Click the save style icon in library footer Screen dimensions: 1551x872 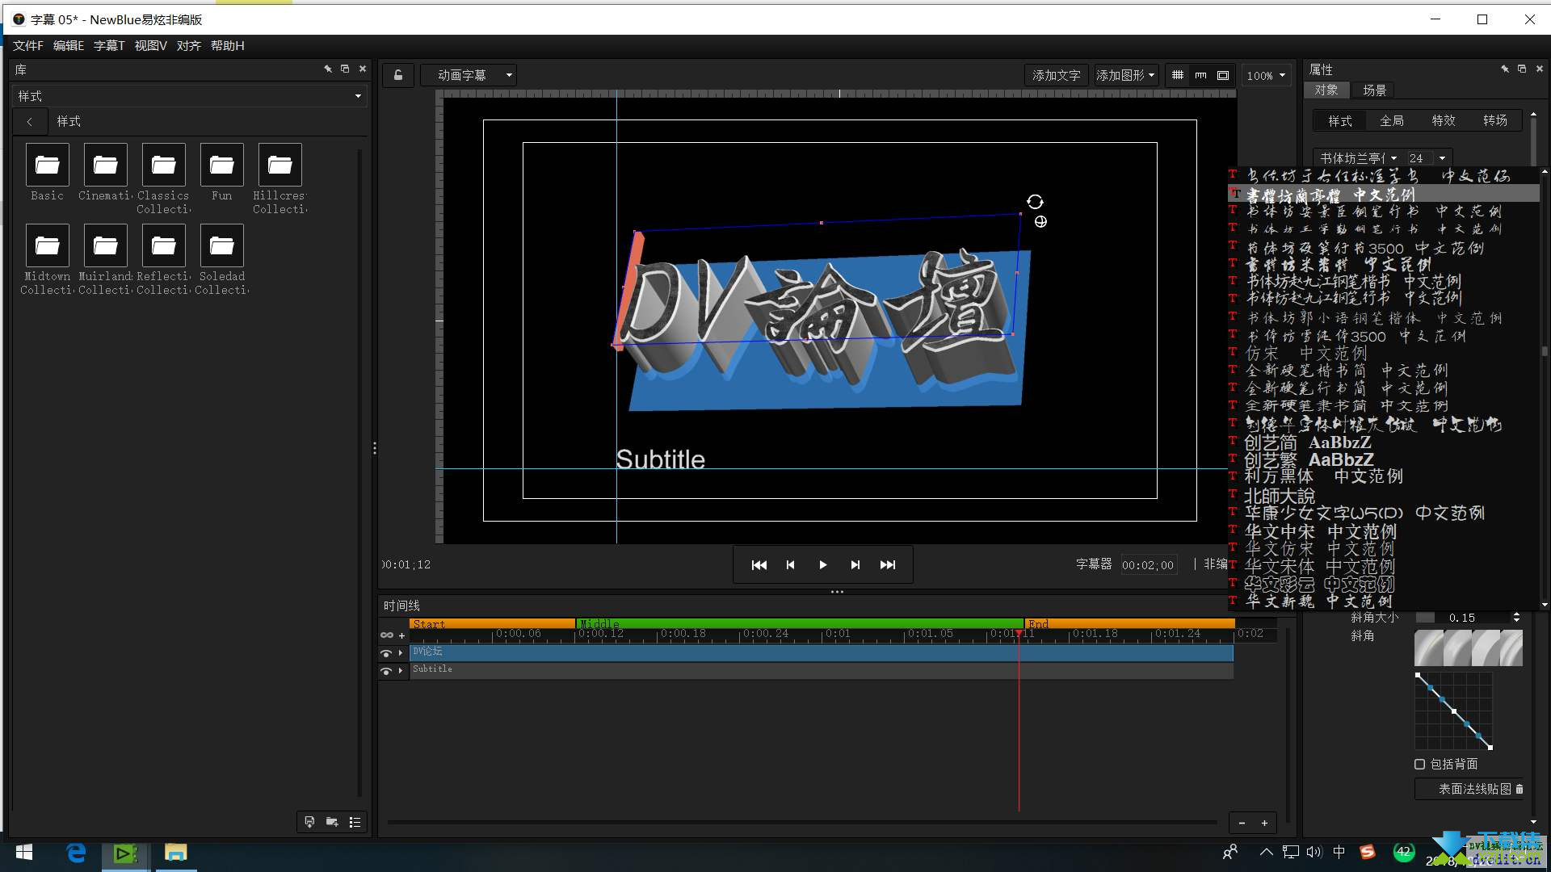tap(309, 822)
